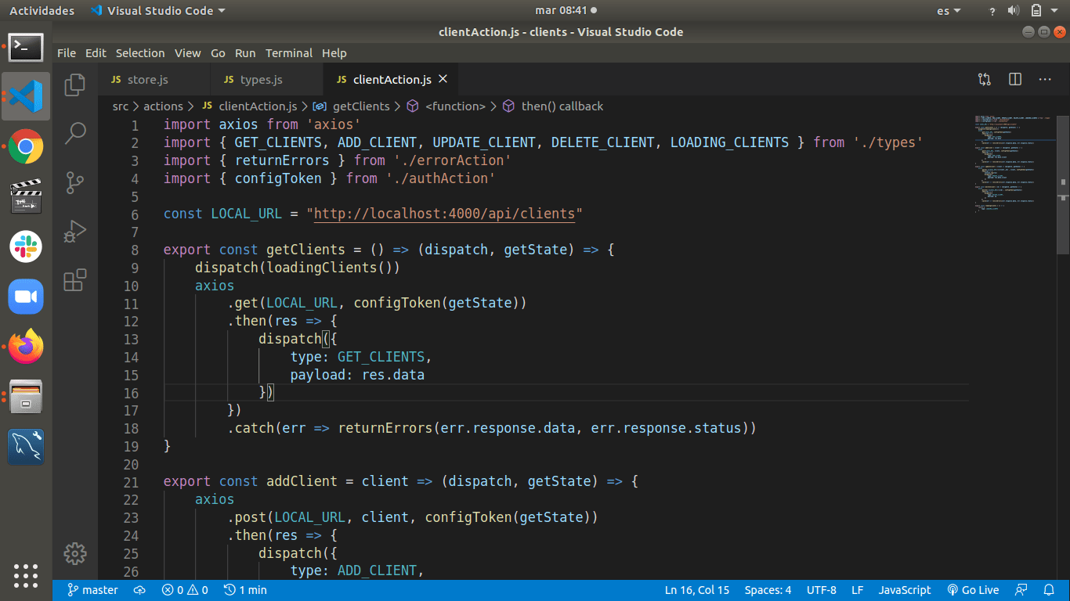The image size is (1070, 601).
Task: Open the editor More Actions ellipsis
Action: [1045, 80]
